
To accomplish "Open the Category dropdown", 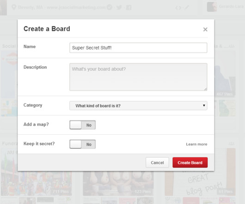I will (x=138, y=106).
